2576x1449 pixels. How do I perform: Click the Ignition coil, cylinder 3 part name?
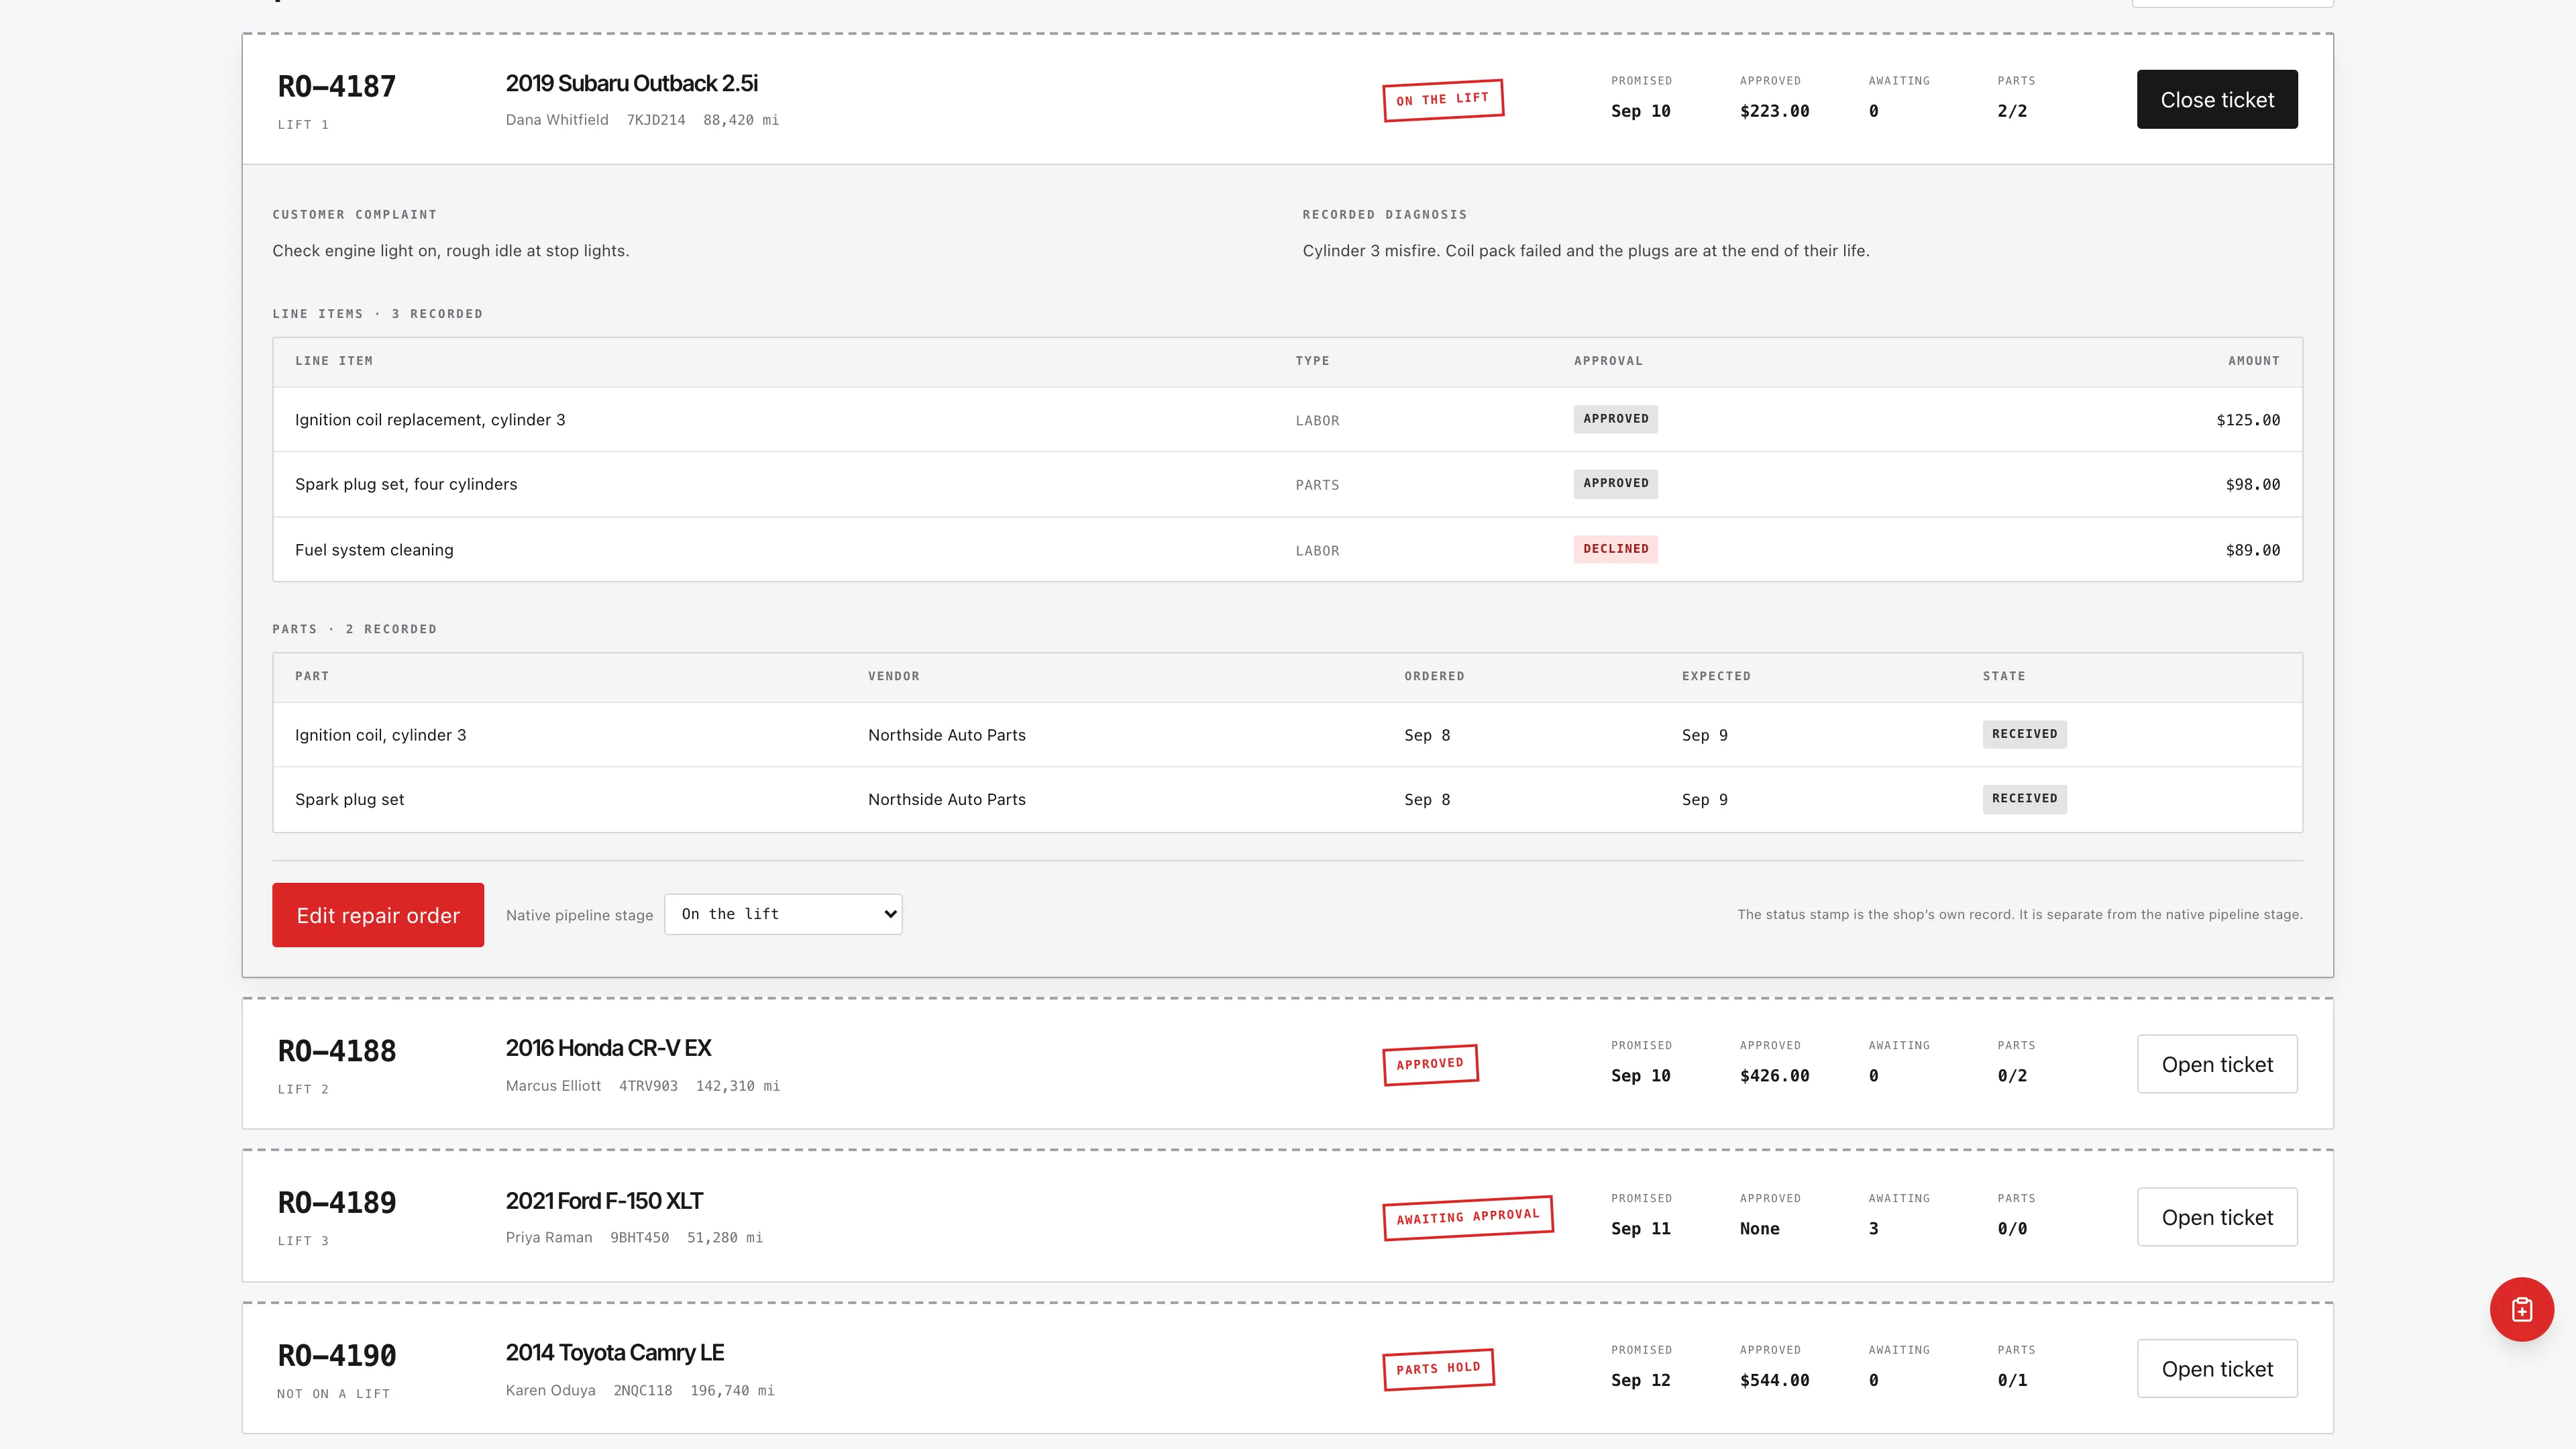380,735
